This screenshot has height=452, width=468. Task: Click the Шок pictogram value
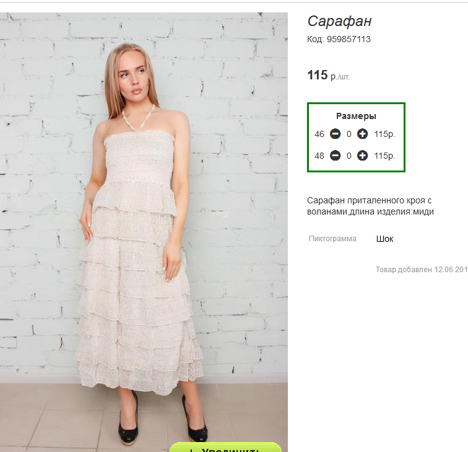384,239
